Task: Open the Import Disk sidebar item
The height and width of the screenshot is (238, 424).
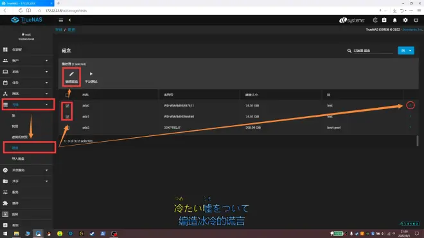Action: 18,159
